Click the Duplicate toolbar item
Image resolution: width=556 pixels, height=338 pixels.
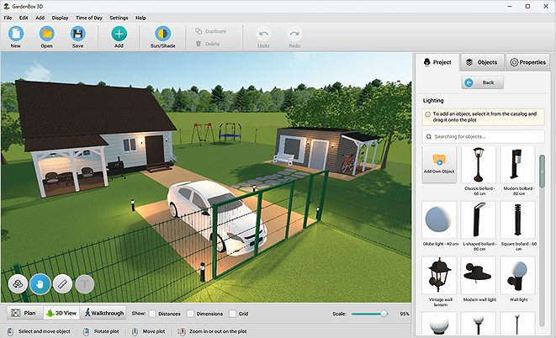tap(211, 31)
